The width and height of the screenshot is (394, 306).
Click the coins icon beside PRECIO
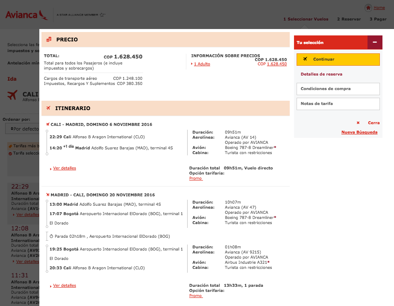(x=49, y=40)
